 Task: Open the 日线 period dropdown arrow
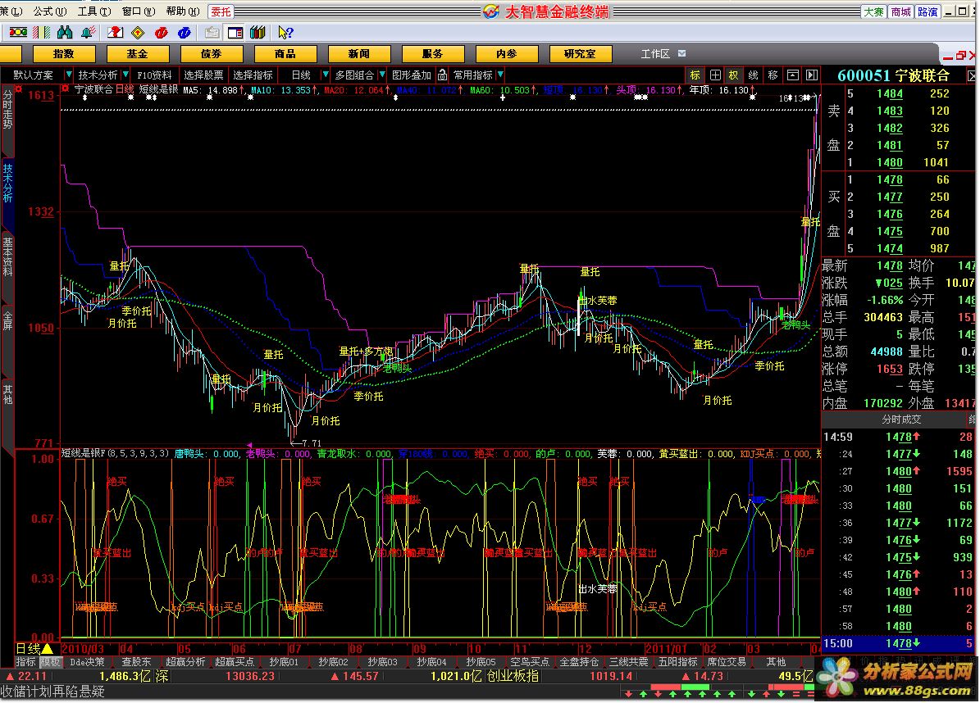[325, 75]
